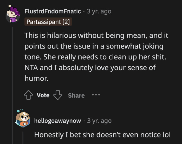Click the timestamp beside hellogoawaynow's username
182x144 pixels.
pyautogui.click(x=99, y=121)
